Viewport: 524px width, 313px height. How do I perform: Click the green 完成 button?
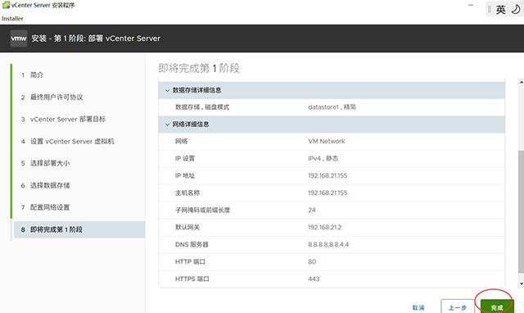497,306
